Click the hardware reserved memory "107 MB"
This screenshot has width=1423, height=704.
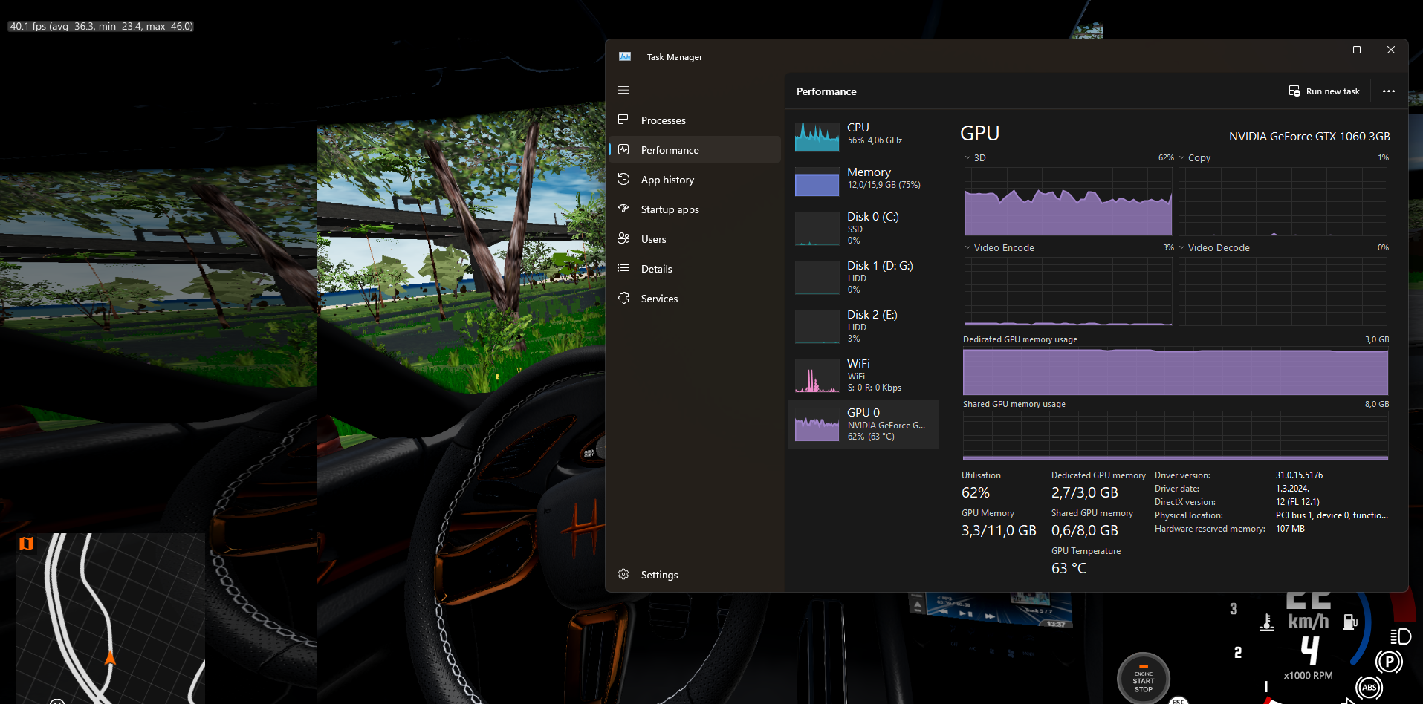(1290, 529)
